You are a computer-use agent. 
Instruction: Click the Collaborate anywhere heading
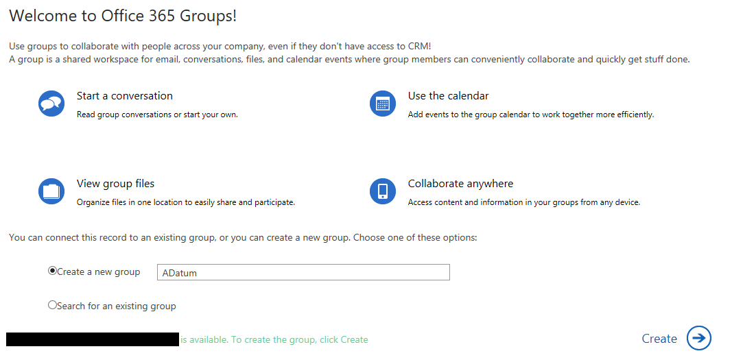click(x=460, y=183)
